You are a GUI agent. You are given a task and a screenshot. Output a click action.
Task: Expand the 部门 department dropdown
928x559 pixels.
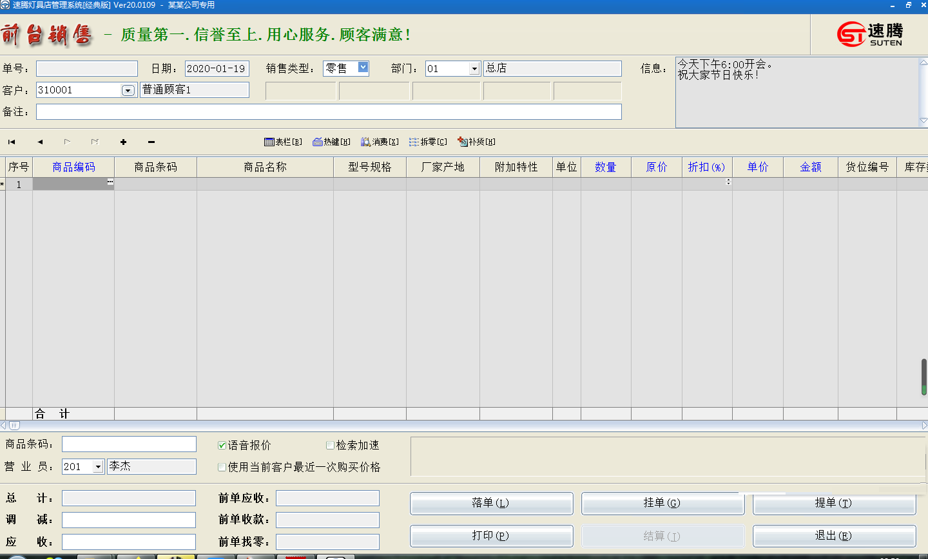(x=474, y=68)
